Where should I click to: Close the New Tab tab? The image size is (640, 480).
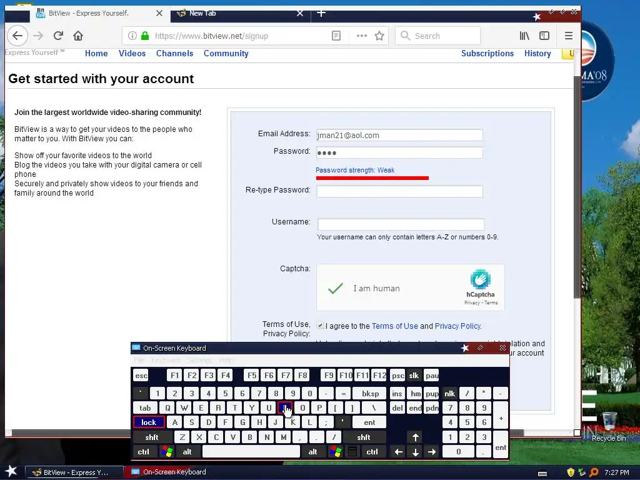300,13
